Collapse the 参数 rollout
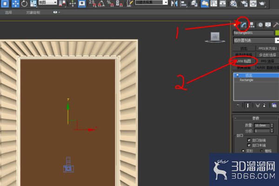The height and width of the screenshot is (186, 279). pyautogui.click(x=256, y=118)
